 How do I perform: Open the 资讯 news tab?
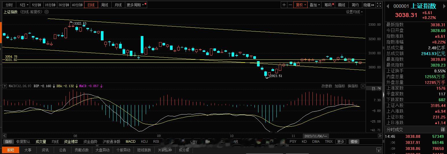(45, 150)
